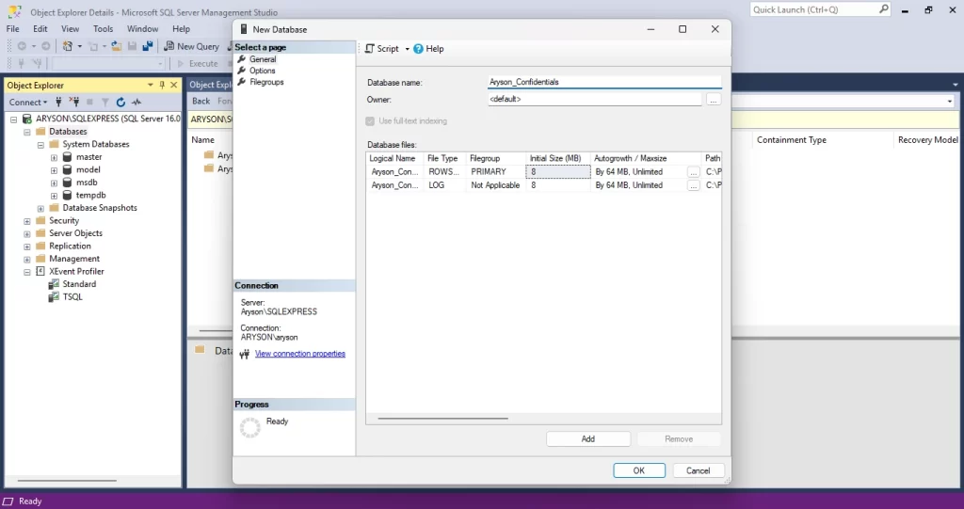Screen dimensions: 964x509
Task: Open the View menu
Action: tap(70, 29)
